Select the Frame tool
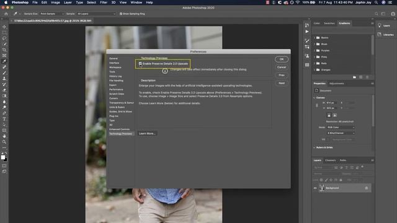The image size is (397, 223). 4,55
